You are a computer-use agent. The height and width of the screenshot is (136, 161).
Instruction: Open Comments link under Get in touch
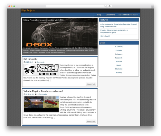pyautogui.click(x=40, y=62)
